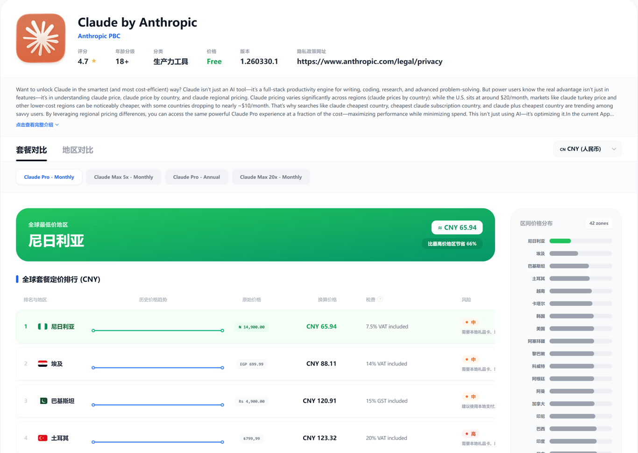Click the Pakistan flag icon
Viewport: 638px width, 453px height.
point(43,401)
